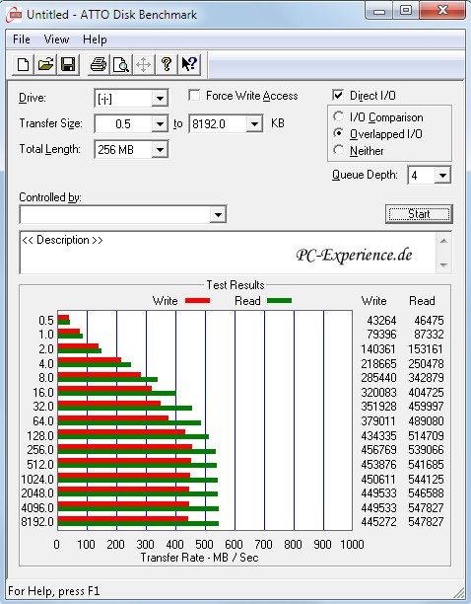The width and height of the screenshot is (471, 604).
Task: Click the Description scrollbar down arrow
Action: [x=443, y=265]
